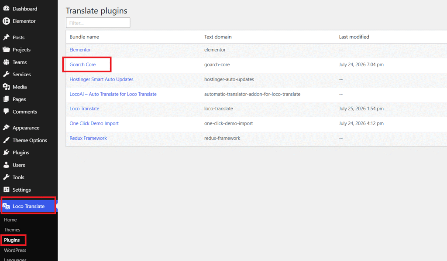Click the Posts pin icon
The image size is (447, 261).
pyautogui.click(x=6, y=37)
